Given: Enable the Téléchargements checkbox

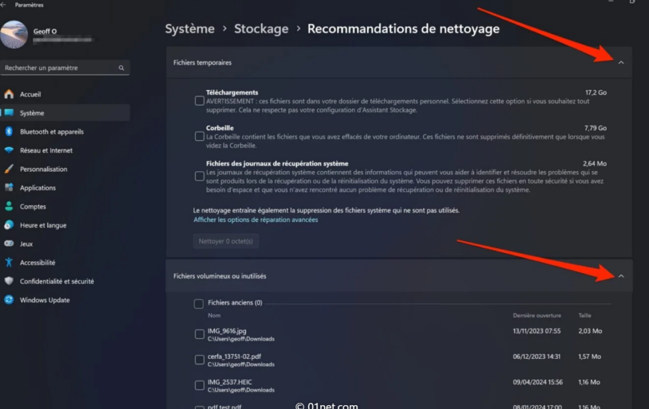Looking at the screenshot, I should click(x=200, y=101).
